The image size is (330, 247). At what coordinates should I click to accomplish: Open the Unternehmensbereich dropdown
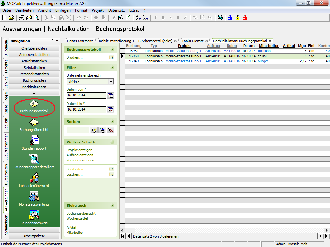click(x=111, y=82)
